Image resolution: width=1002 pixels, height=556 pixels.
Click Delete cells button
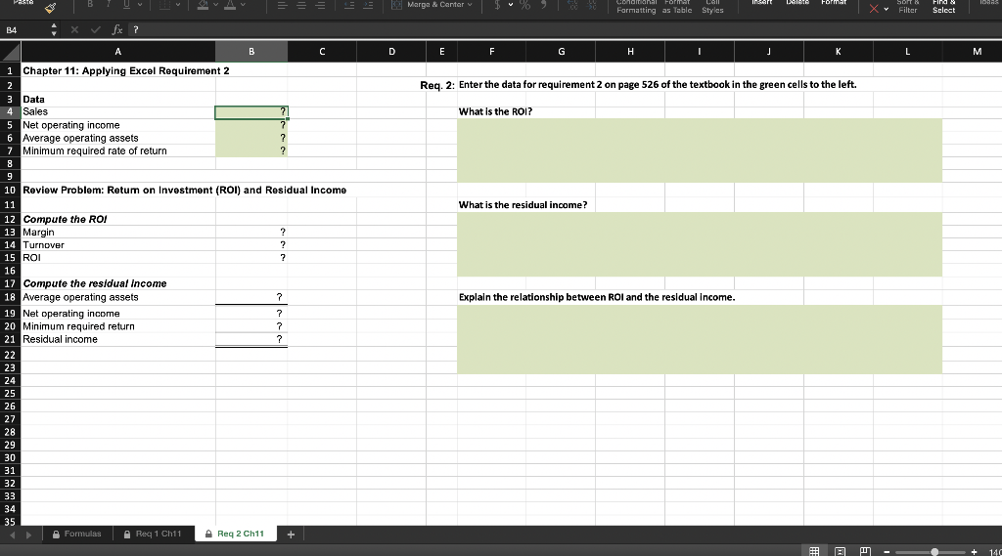(x=797, y=3)
